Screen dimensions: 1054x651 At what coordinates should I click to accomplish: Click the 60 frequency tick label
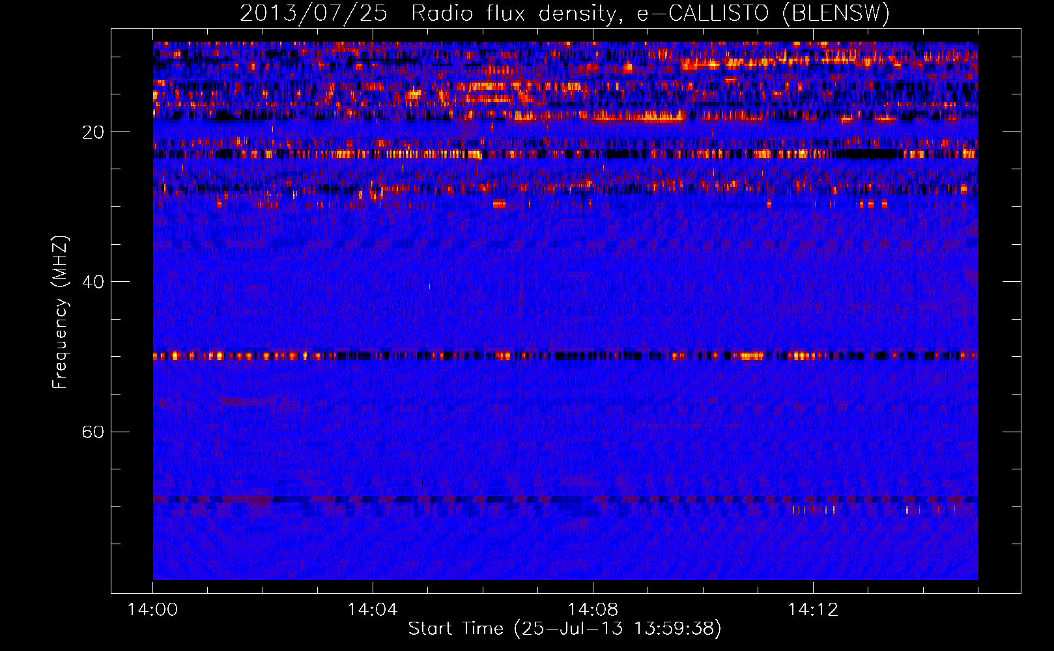(93, 432)
